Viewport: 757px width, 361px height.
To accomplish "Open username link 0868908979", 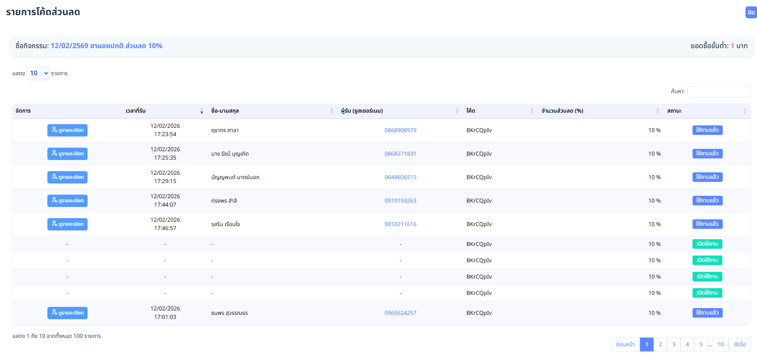I will tap(400, 130).
